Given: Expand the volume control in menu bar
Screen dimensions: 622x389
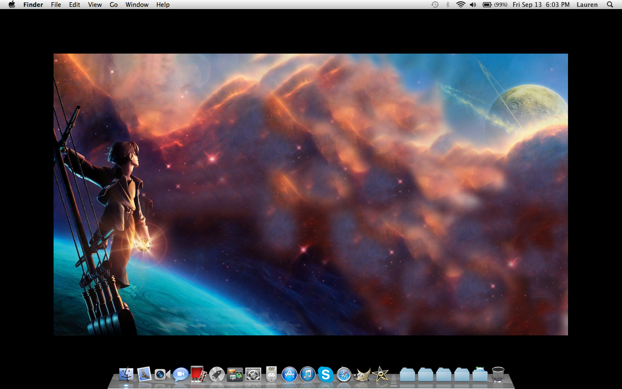Looking at the screenshot, I should [x=473, y=5].
